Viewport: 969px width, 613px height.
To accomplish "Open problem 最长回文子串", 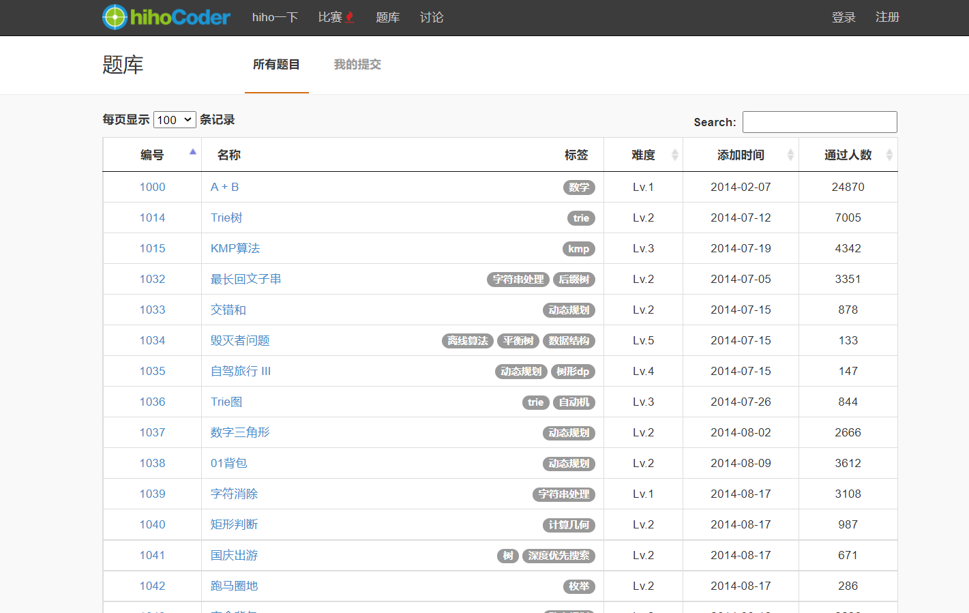I will point(246,279).
